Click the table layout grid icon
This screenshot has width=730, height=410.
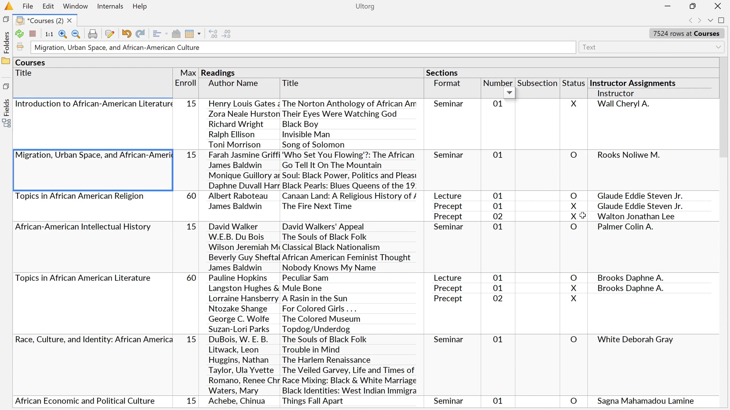pyautogui.click(x=189, y=34)
